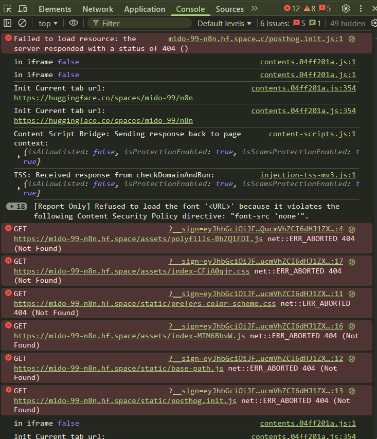This screenshot has width=377, height=439.
Task: Open the prefers-color-scheme.css URL
Action: (x=145, y=303)
